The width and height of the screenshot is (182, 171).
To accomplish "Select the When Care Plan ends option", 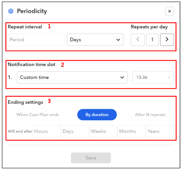I will [x=38, y=115].
